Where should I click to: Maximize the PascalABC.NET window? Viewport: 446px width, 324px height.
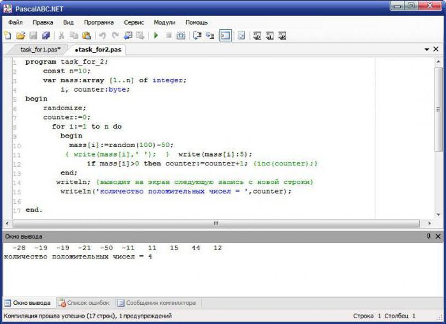pyautogui.click(x=411, y=6)
